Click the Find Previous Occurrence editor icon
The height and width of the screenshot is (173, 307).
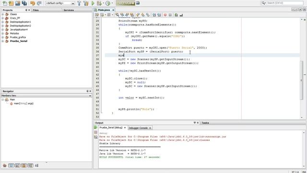coord(122,15)
